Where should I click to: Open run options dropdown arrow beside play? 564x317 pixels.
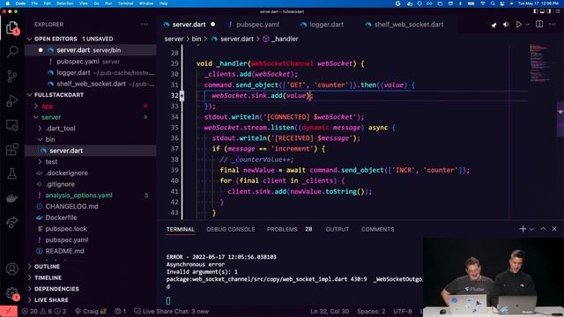click(527, 25)
